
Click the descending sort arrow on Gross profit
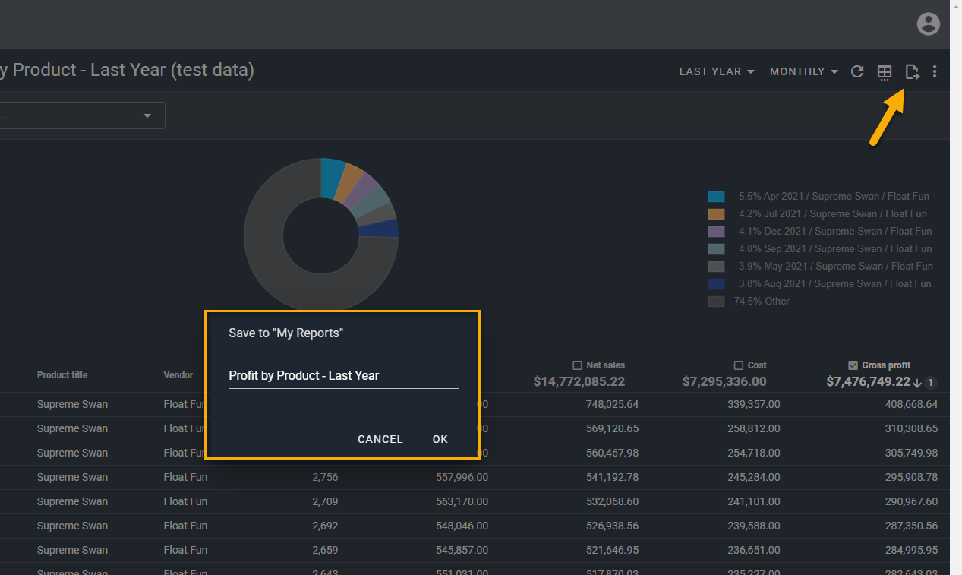click(917, 382)
